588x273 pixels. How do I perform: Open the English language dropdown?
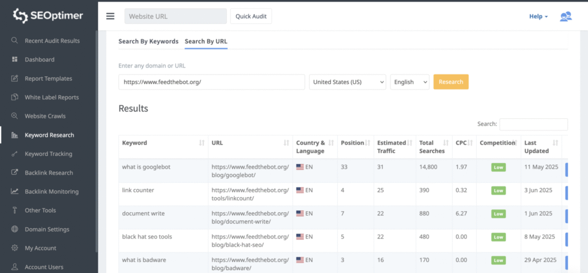tap(409, 82)
